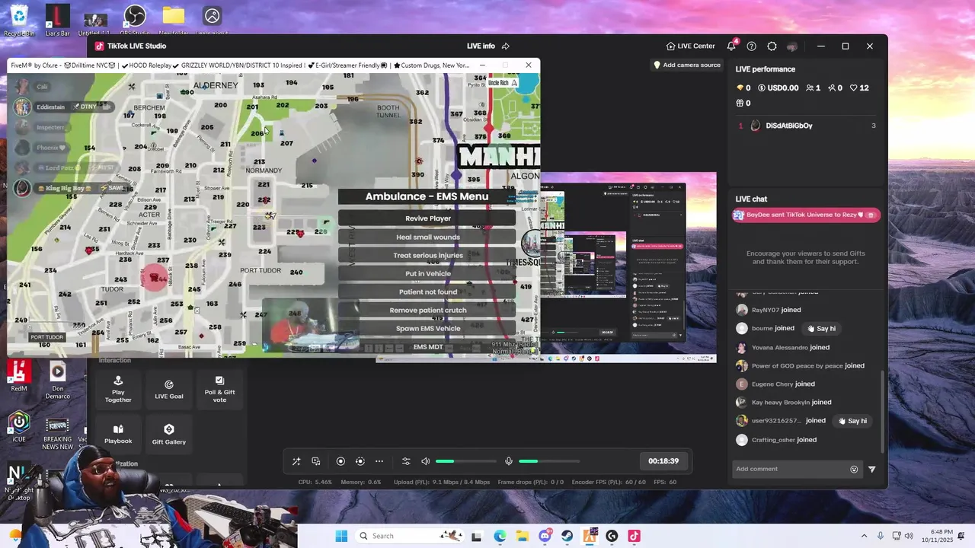Click Add camera source
The width and height of the screenshot is (975, 548).
click(687, 65)
